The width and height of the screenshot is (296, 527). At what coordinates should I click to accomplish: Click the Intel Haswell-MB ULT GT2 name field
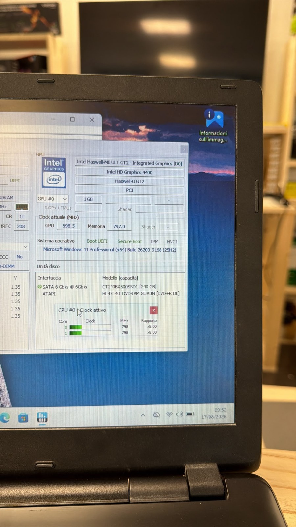(129, 163)
